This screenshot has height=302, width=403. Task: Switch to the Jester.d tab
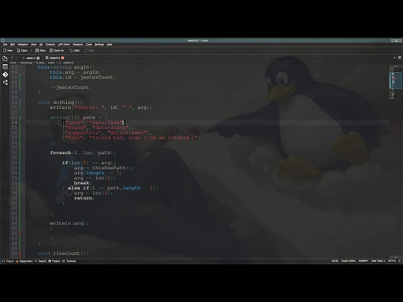[x=31, y=58]
